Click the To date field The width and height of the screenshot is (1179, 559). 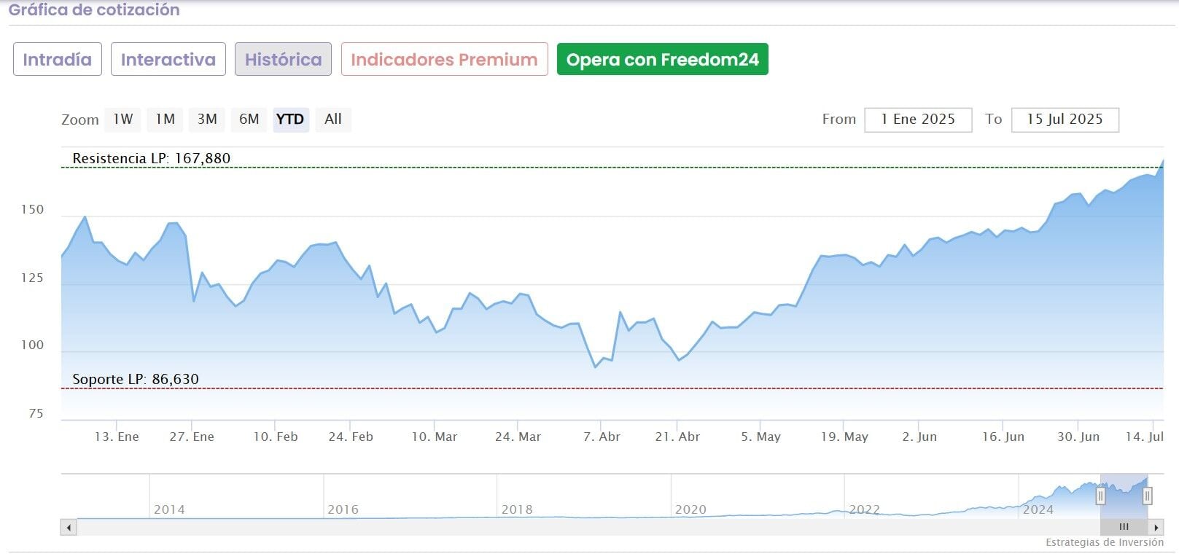[1065, 120]
